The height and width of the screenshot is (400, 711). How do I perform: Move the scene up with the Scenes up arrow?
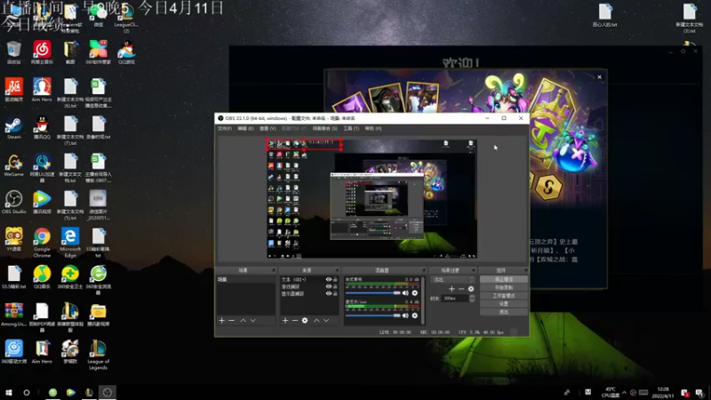[243, 321]
